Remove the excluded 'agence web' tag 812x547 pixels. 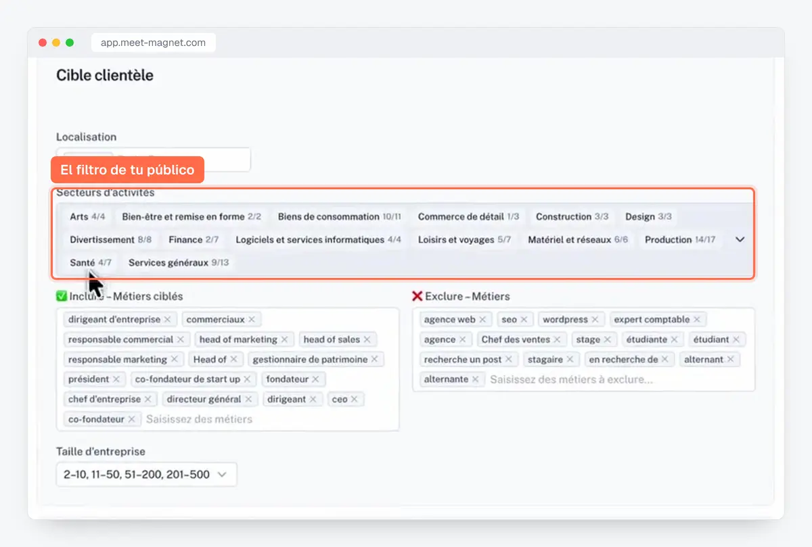pyautogui.click(x=482, y=319)
